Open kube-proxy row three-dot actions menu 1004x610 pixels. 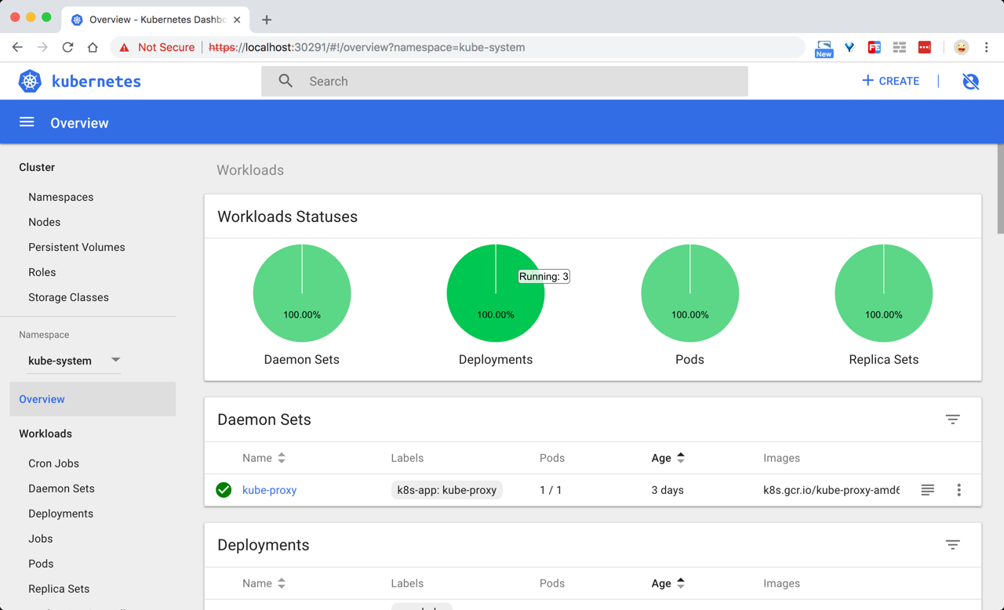(959, 490)
